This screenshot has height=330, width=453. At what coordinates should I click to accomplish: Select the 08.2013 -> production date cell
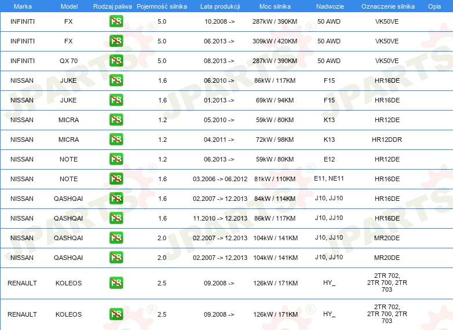pyautogui.click(x=219, y=61)
